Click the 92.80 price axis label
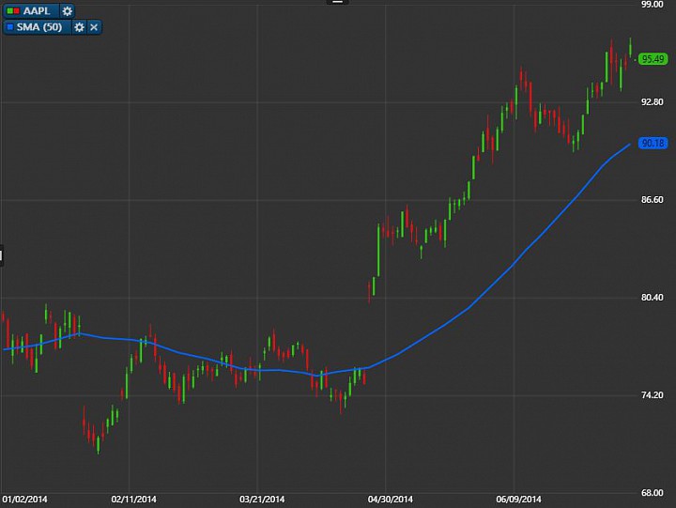 point(653,102)
